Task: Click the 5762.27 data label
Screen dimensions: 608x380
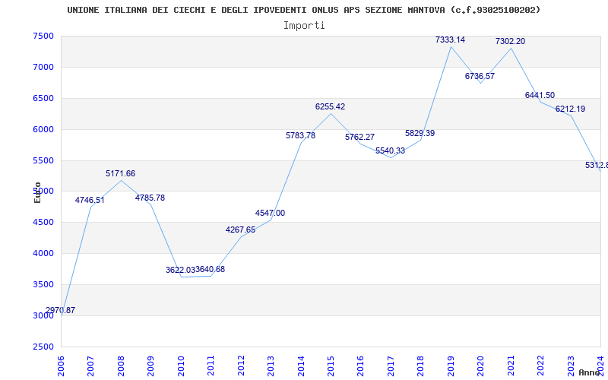Action: (359, 138)
